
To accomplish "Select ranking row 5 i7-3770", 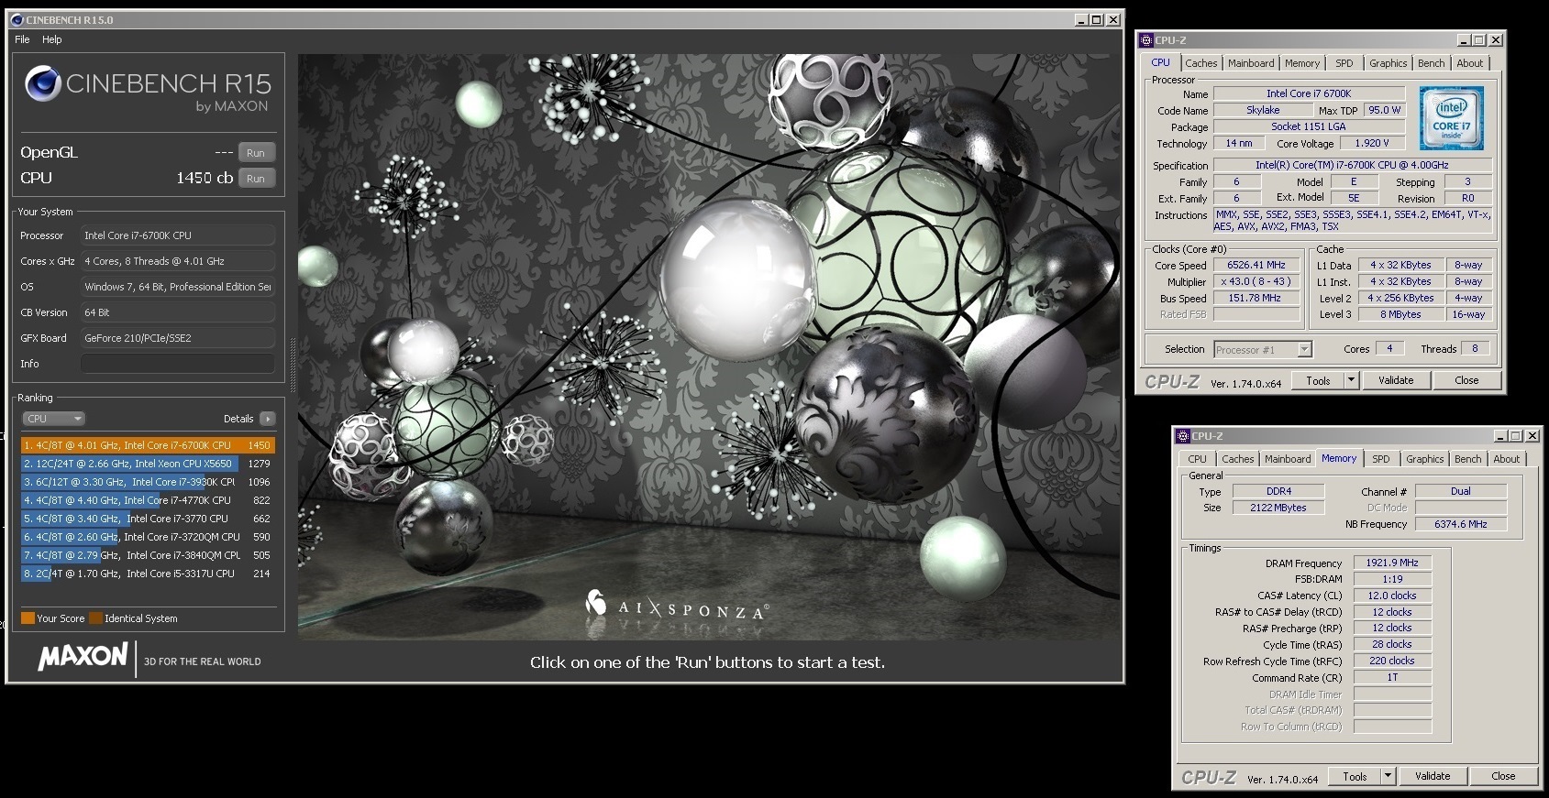I will (148, 519).
